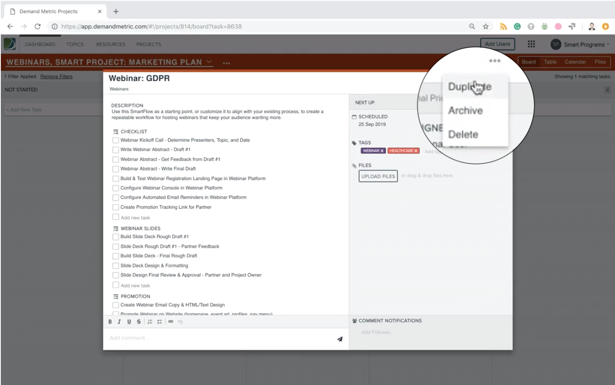Open a new browser tab with plus

pos(116,11)
